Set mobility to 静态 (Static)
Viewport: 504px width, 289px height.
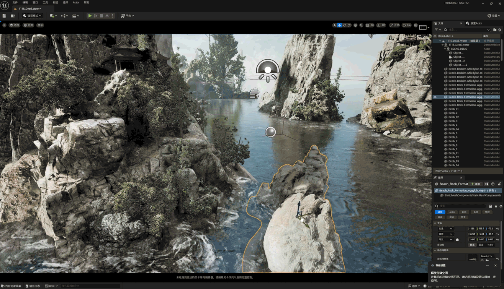click(x=472, y=245)
